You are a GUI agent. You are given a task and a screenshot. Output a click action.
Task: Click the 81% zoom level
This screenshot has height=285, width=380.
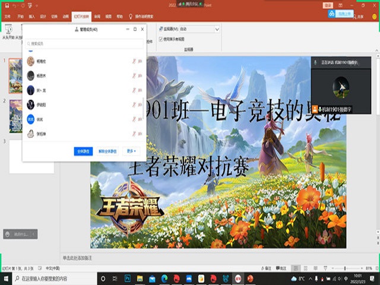point(369,268)
